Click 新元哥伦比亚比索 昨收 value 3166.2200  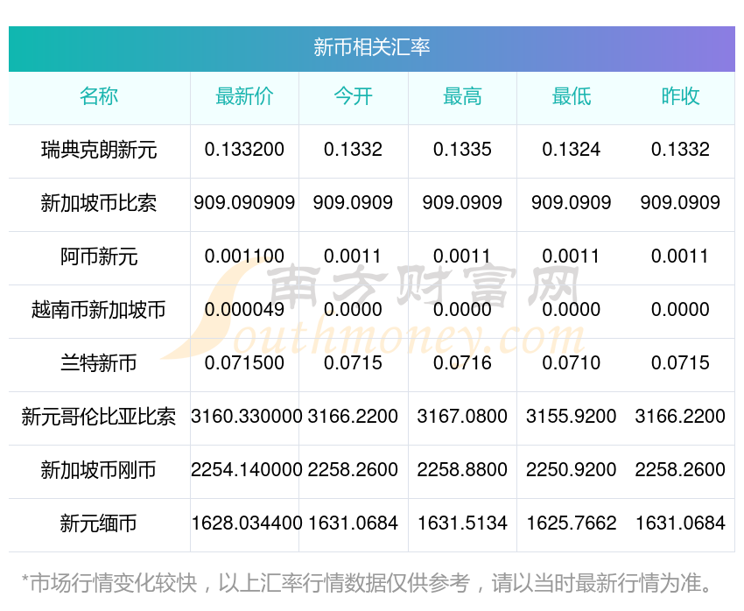[680, 417]
